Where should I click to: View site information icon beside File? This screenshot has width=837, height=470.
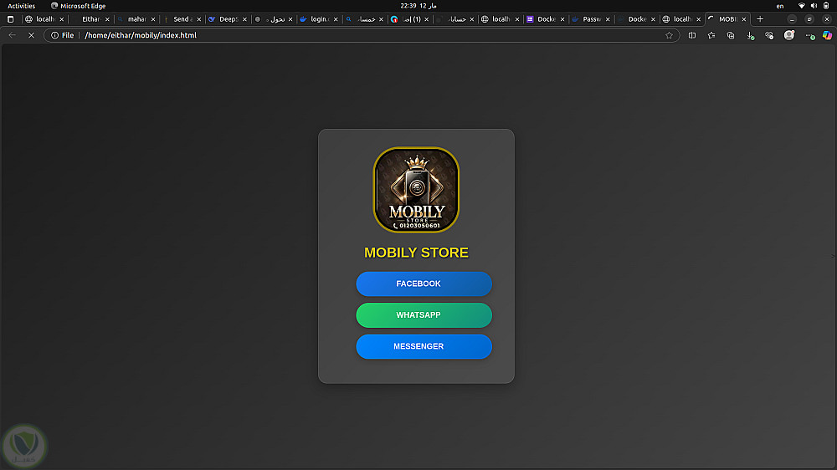click(x=54, y=35)
